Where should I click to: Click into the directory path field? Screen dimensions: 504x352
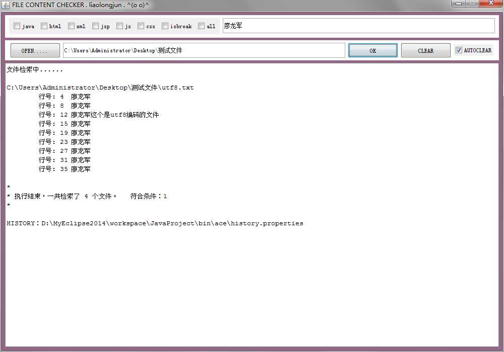[x=204, y=50]
